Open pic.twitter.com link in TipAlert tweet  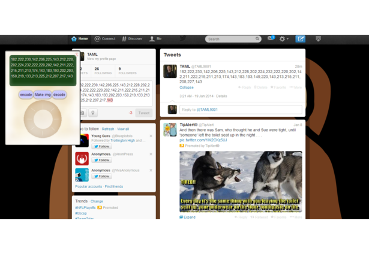pos(203,140)
